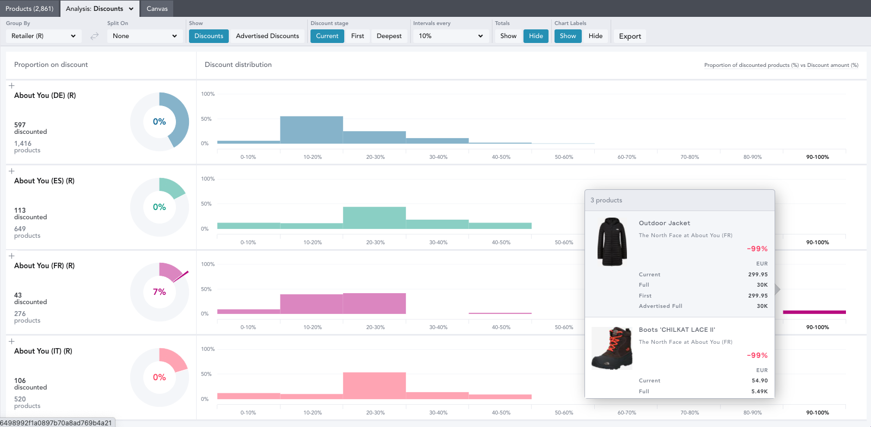Open the Canvas tab

tap(157, 9)
